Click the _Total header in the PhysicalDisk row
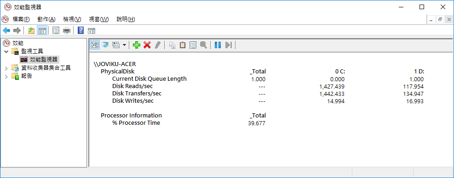This screenshot has height=178, width=454. (258, 72)
